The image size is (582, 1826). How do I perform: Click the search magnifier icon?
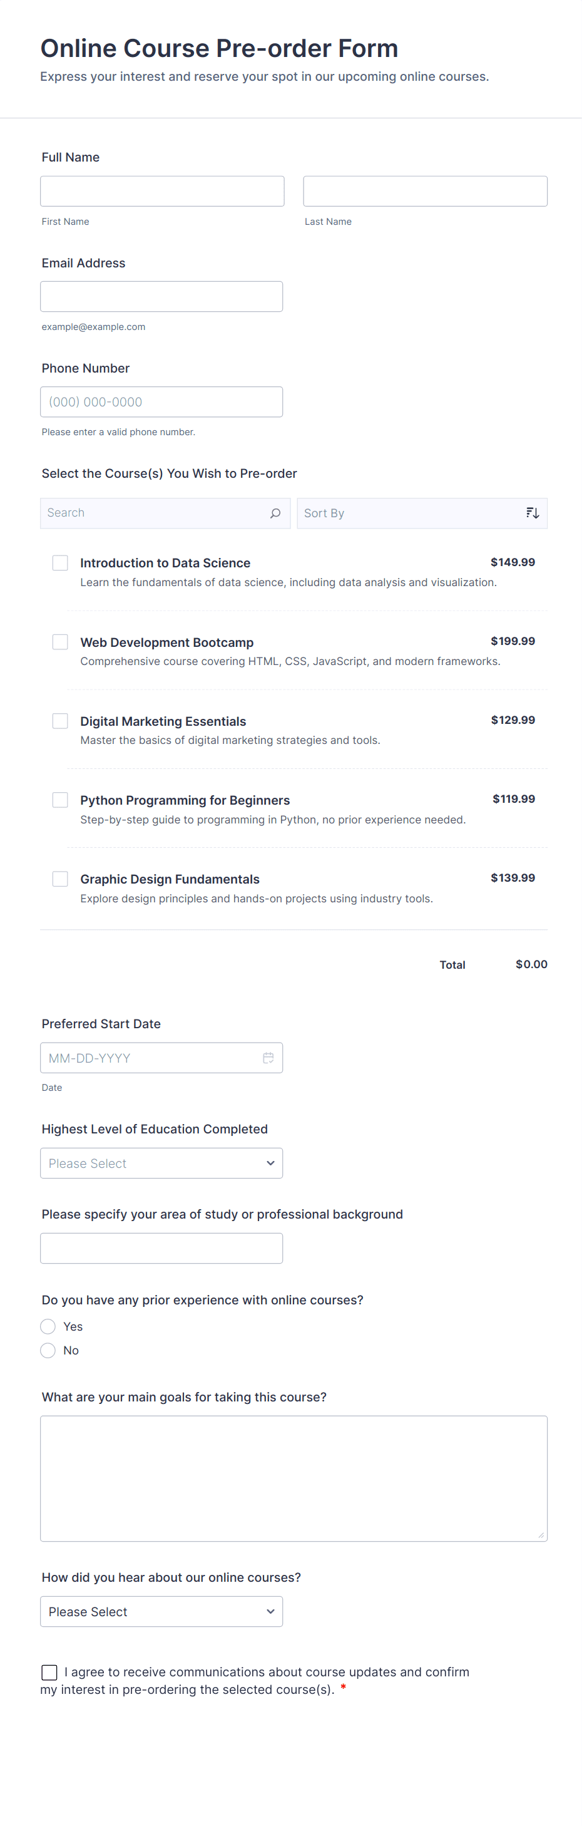point(275,513)
